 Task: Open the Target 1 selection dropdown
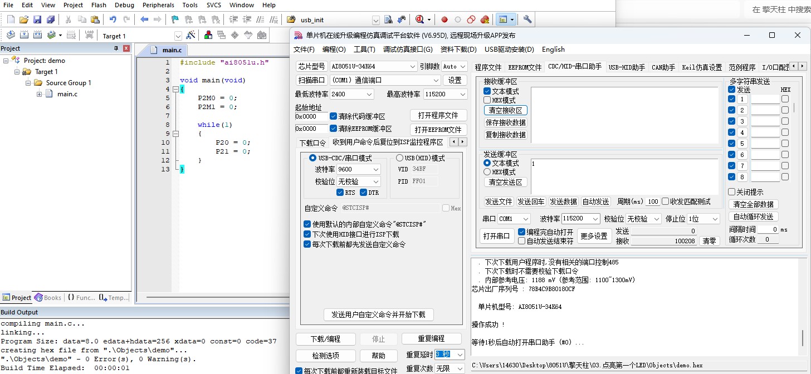pos(178,36)
